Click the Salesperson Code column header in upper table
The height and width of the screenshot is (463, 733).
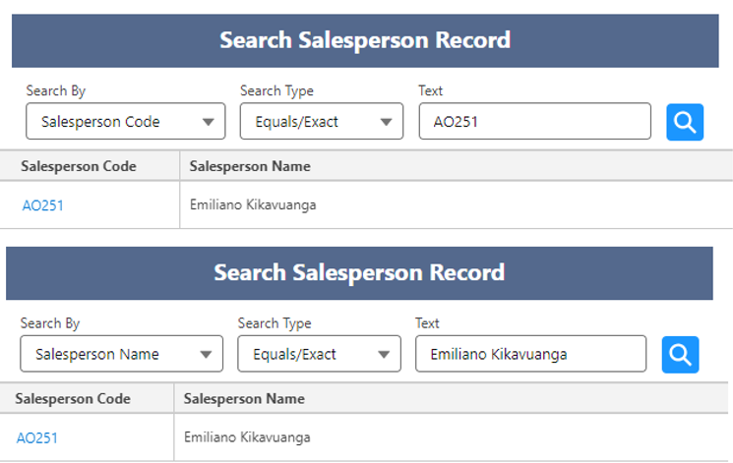pos(79,166)
